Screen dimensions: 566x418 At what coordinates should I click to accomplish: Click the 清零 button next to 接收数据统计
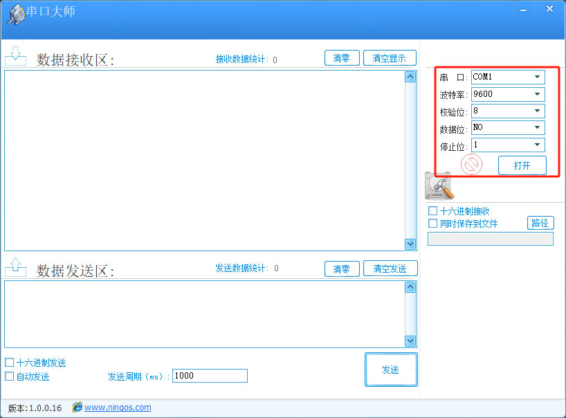342,58
